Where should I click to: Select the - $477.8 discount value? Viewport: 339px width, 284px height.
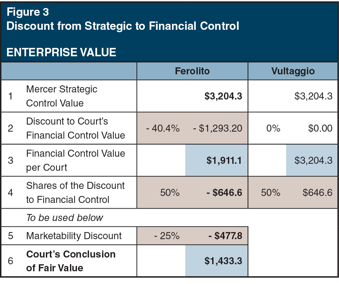pos(225,236)
